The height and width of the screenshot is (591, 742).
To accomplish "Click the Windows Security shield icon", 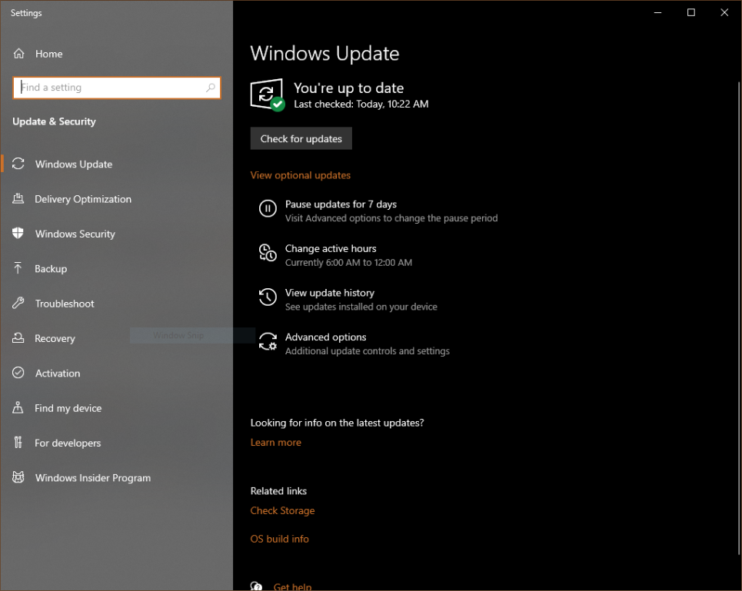I will 18,234.
